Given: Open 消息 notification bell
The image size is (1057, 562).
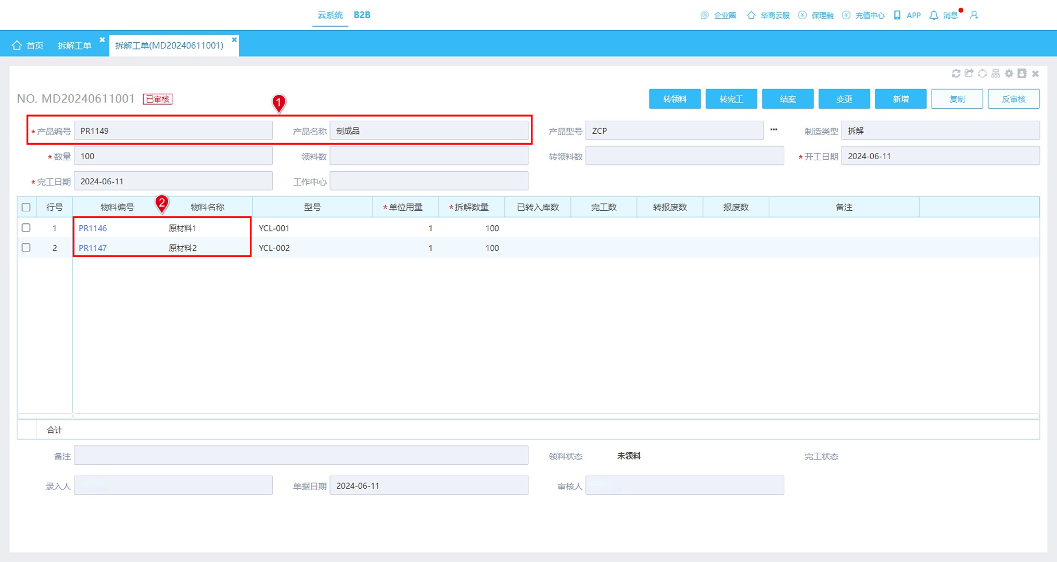Looking at the screenshot, I should (934, 15).
